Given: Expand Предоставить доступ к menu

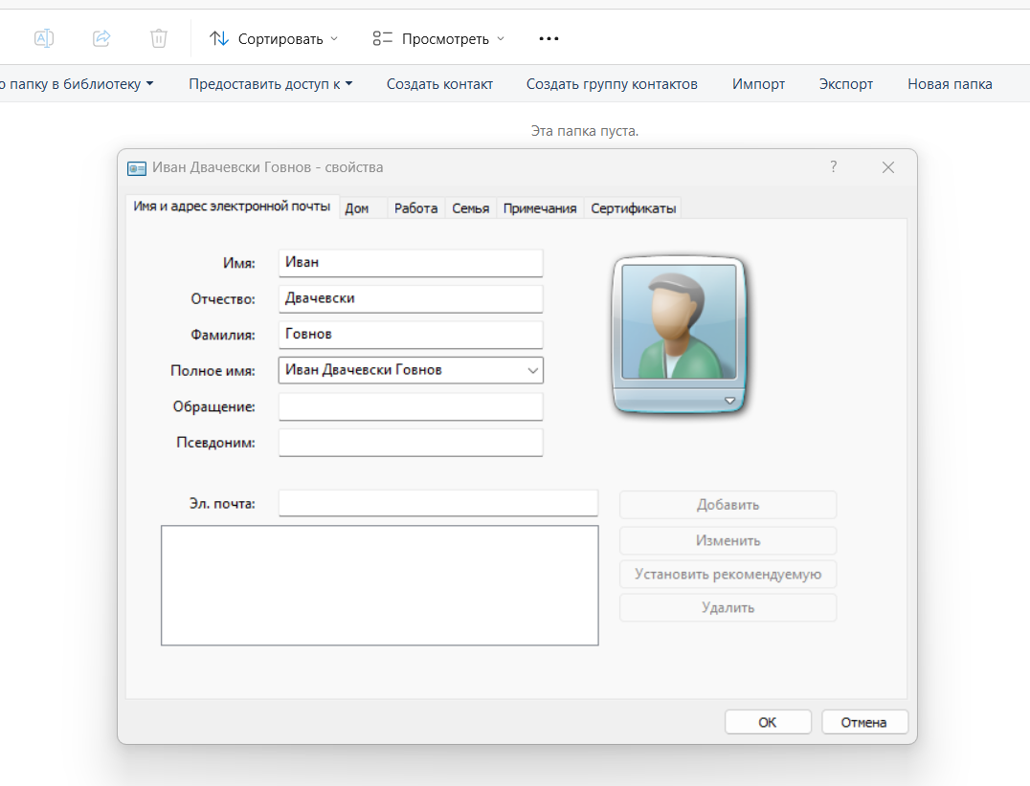Looking at the screenshot, I should (x=271, y=84).
